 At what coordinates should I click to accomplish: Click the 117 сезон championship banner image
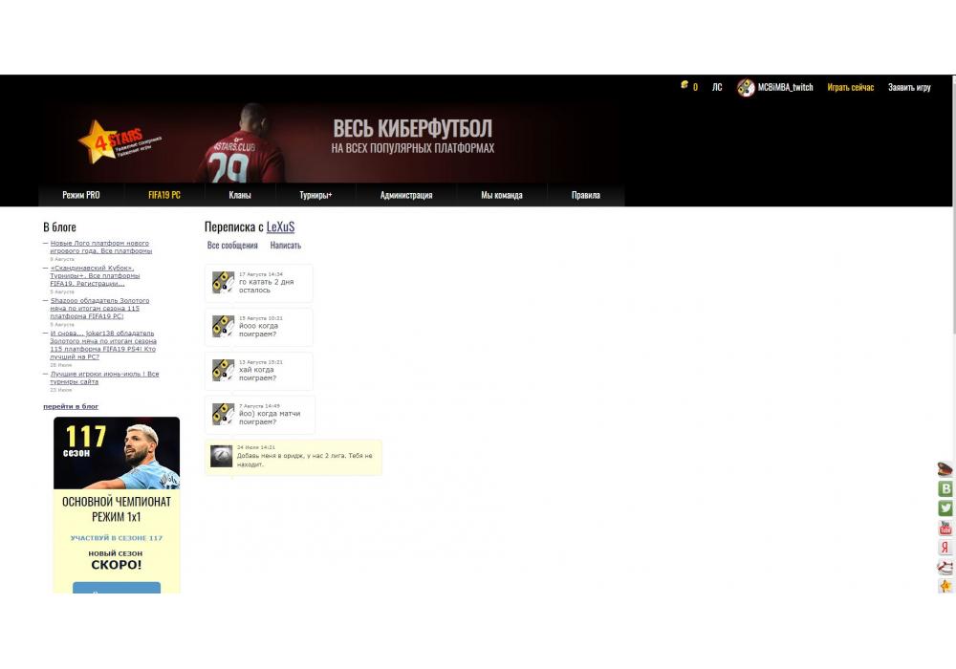[117, 453]
